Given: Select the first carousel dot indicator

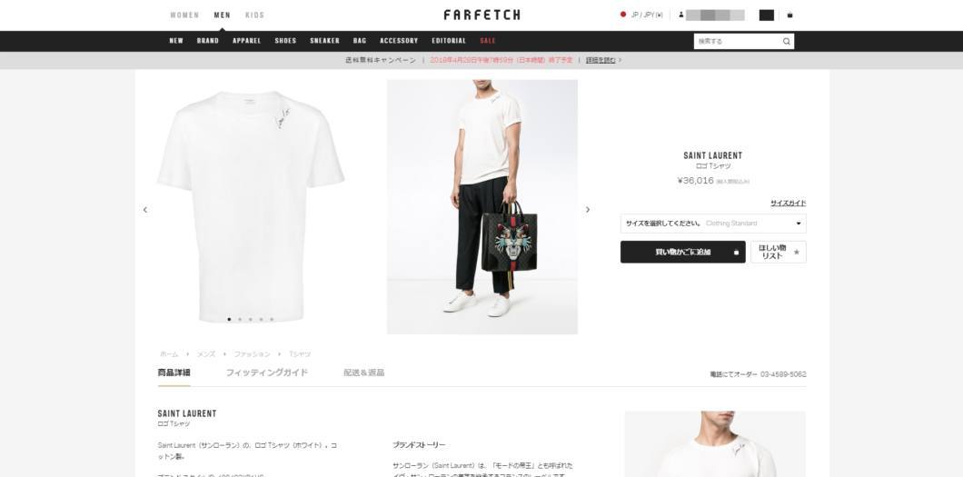Looking at the screenshot, I should [x=229, y=319].
